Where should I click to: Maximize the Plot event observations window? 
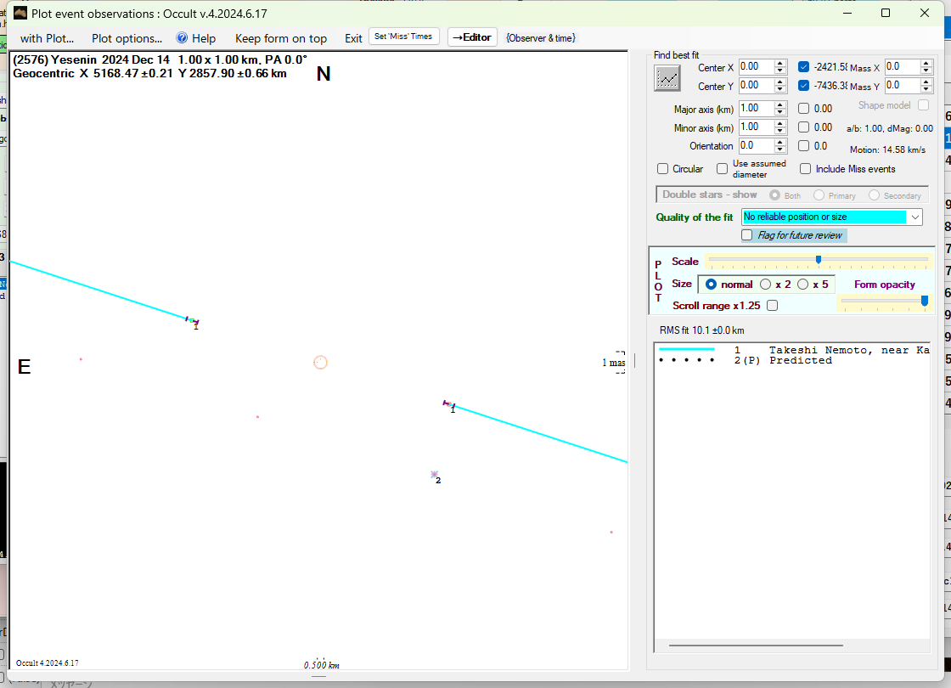pyautogui.click(x=886, y=13)
